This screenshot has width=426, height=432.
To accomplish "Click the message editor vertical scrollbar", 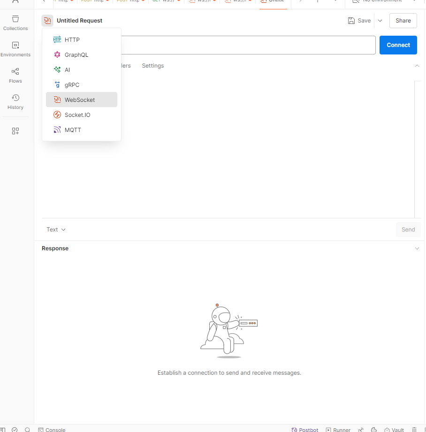I will (418, 149).
